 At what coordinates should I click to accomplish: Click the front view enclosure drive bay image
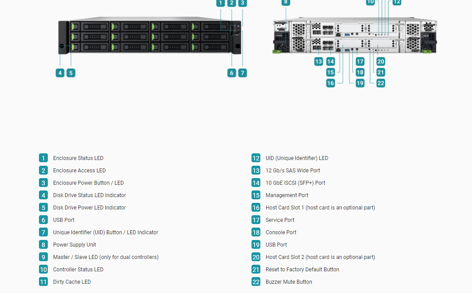click(x=150, y=35)
